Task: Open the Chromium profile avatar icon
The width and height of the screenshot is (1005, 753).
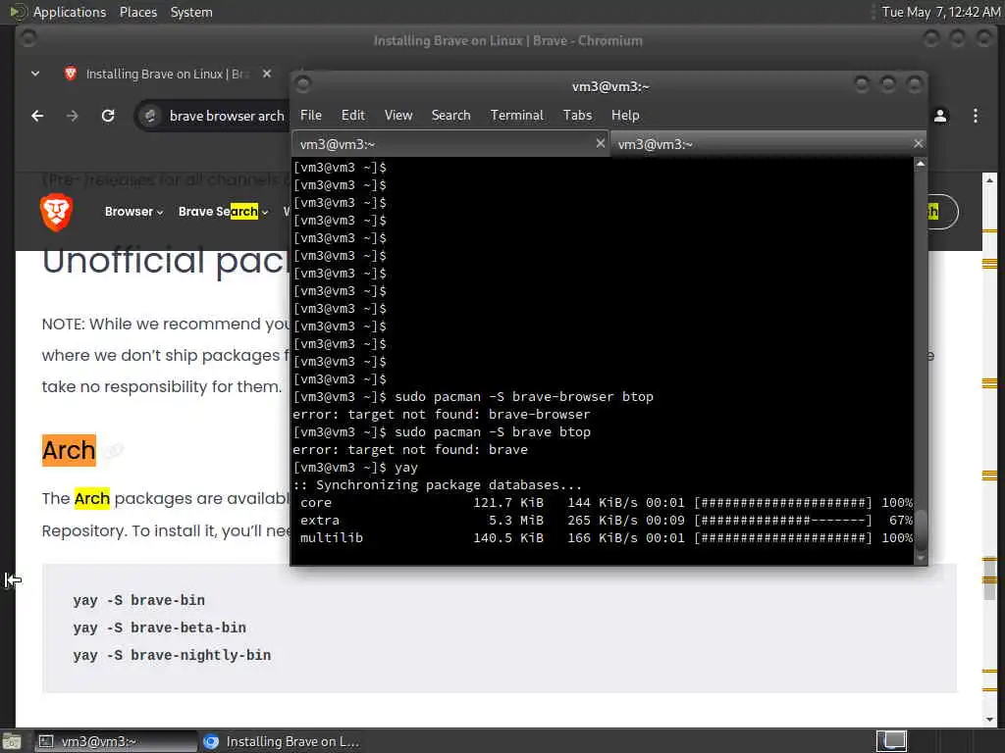Action: point(940,116)
